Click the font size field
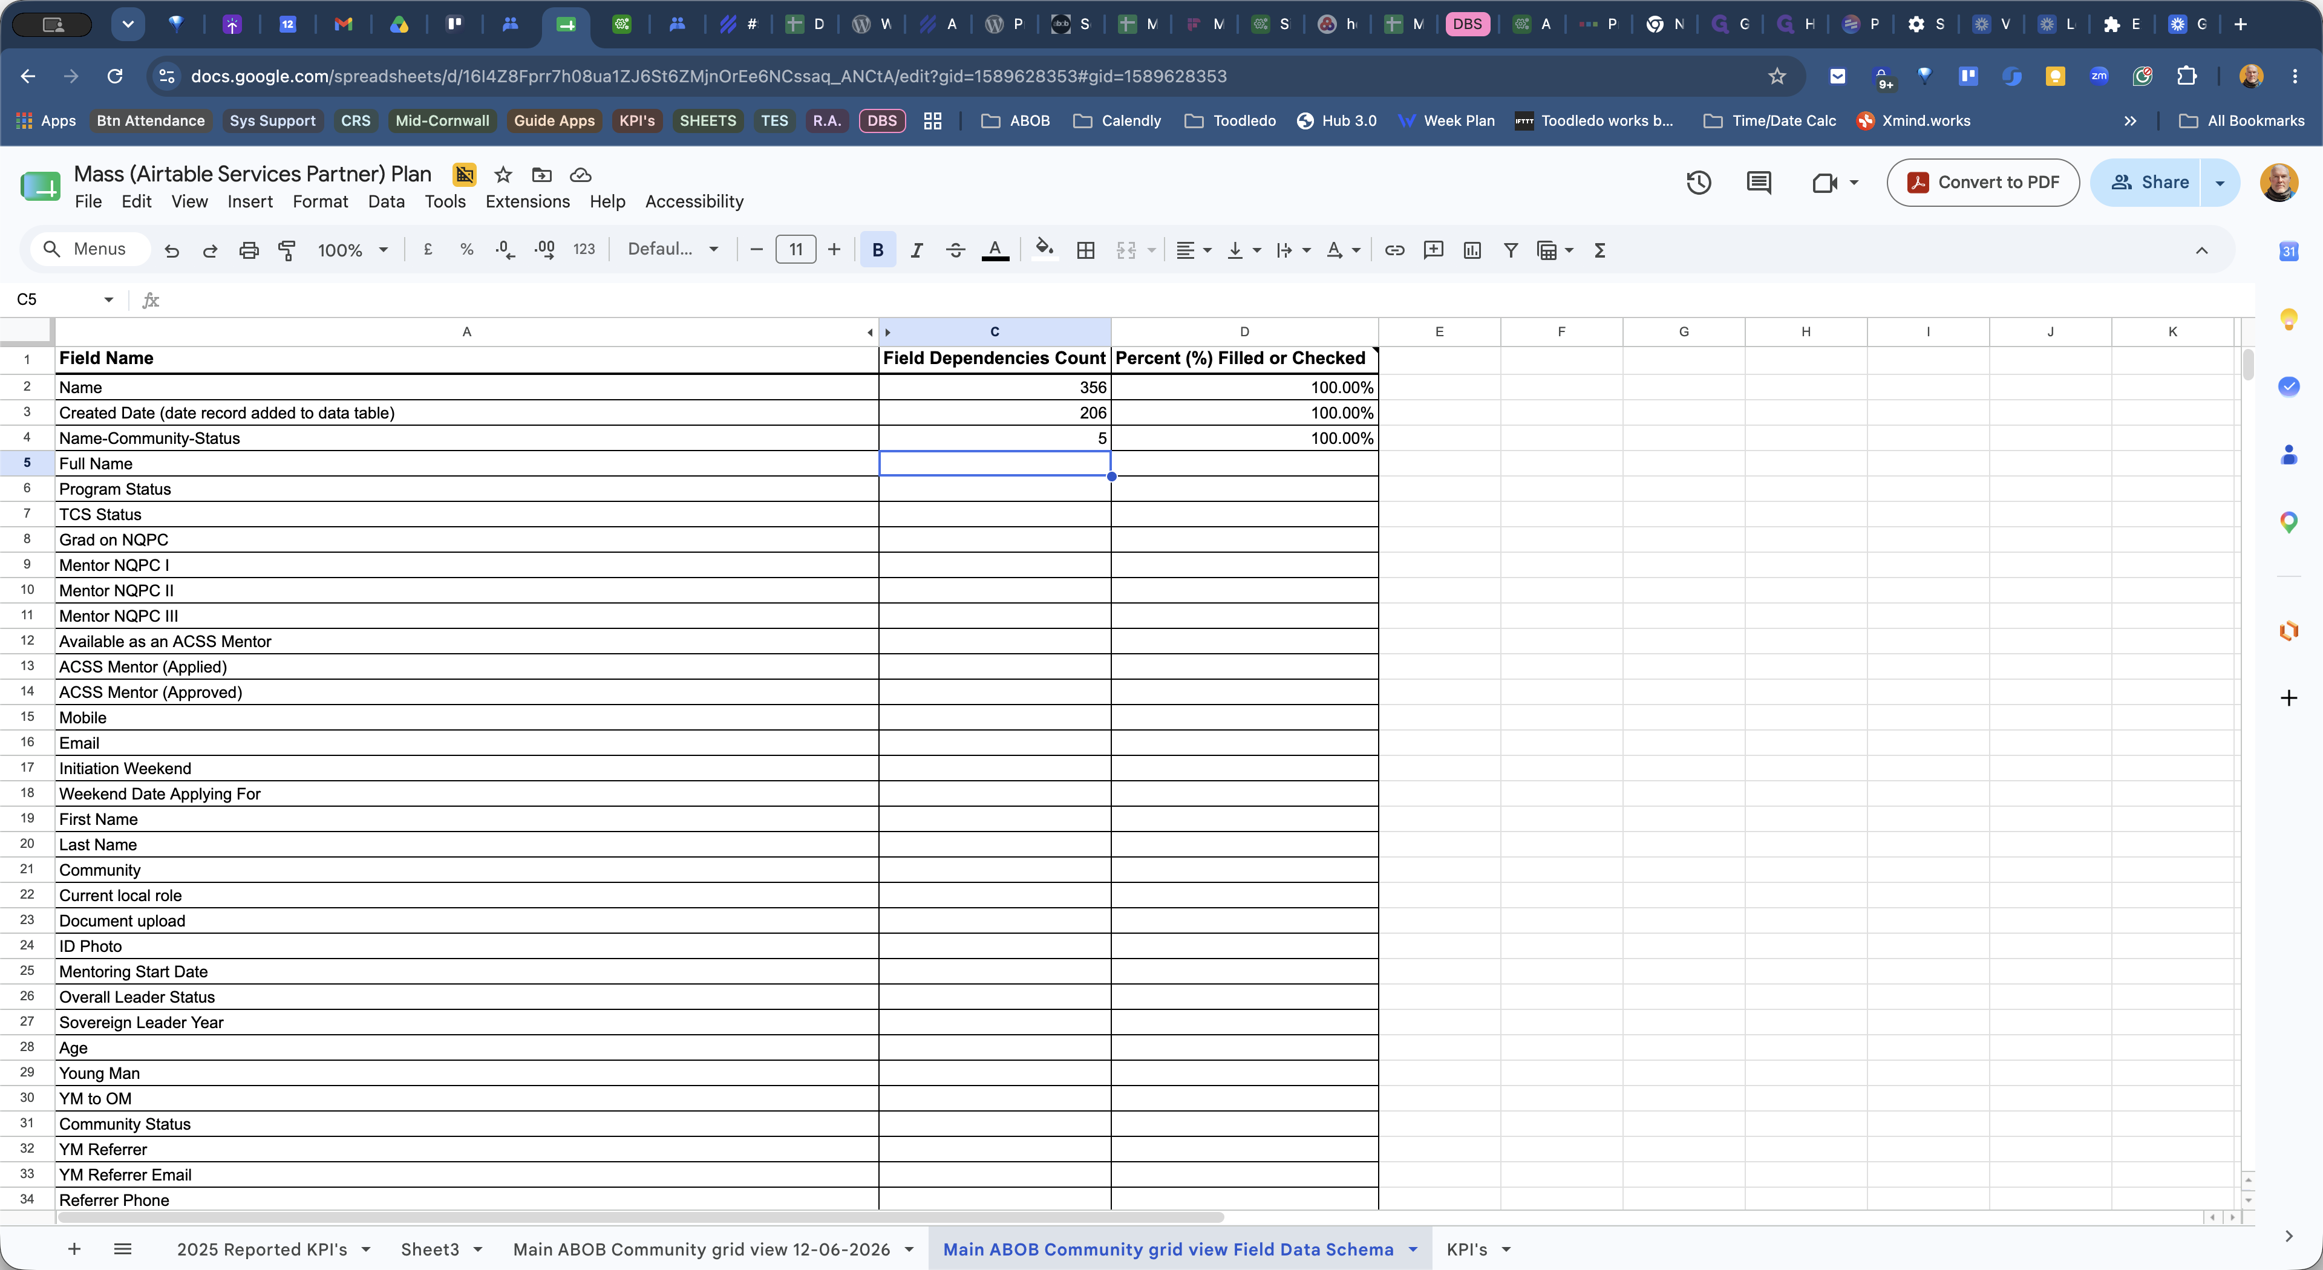This screenshot has width=2323, height=1270. coord(796,250)
